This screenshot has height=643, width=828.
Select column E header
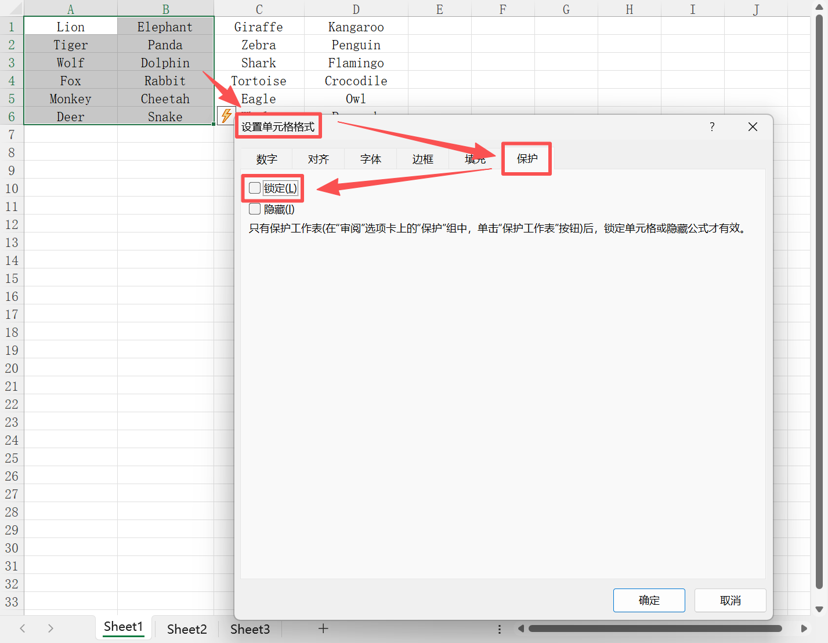[440, 9]
